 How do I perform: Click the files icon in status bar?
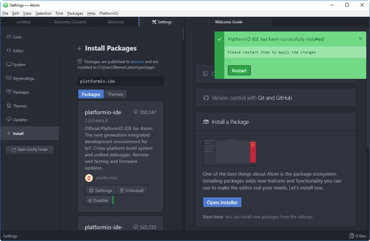click(351, 236)
